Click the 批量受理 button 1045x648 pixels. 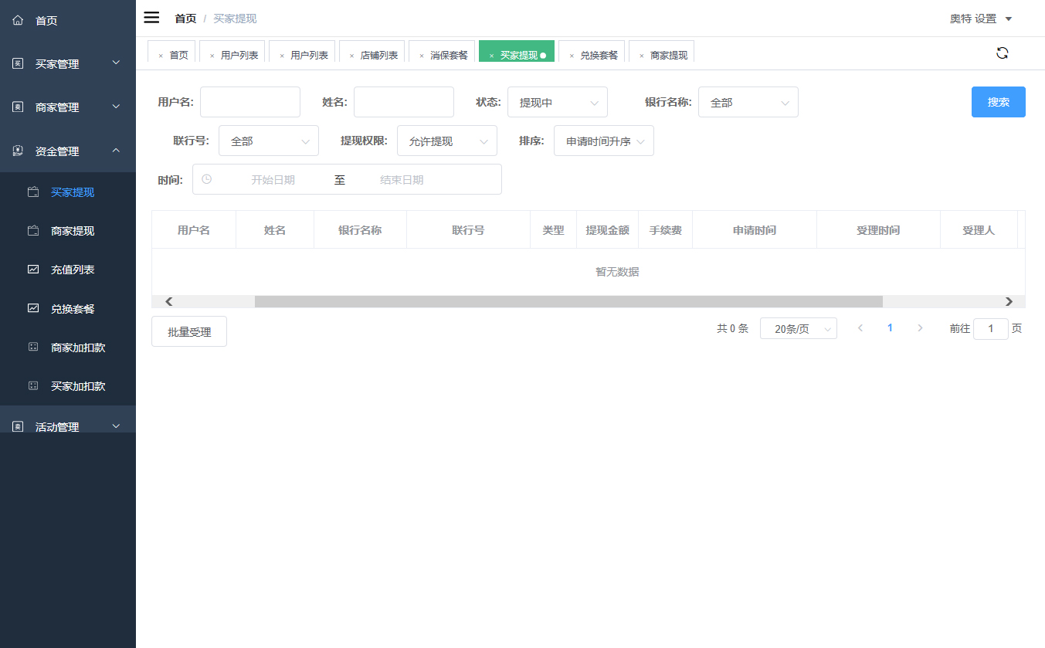point(189,332)
